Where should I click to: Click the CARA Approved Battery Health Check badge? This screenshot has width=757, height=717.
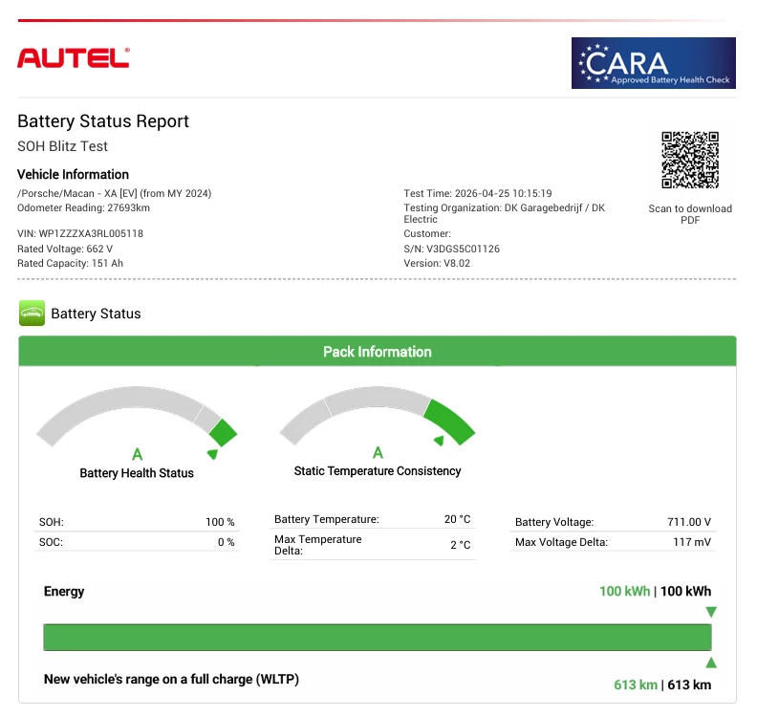pos(653,63)
